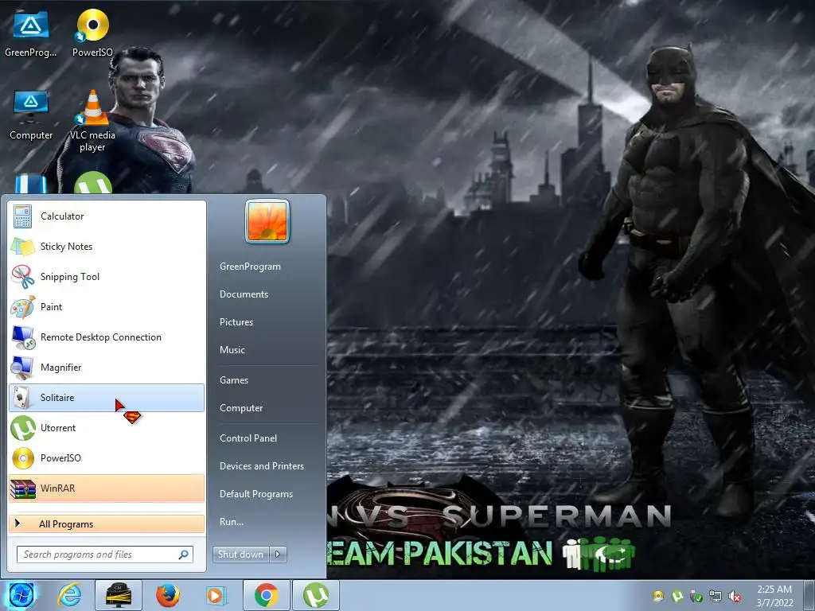Image resolution: width=815 pixels, height=611 pixels.
Task: Open Remote Desktop Connection
Action: click(x=107, y=337)
